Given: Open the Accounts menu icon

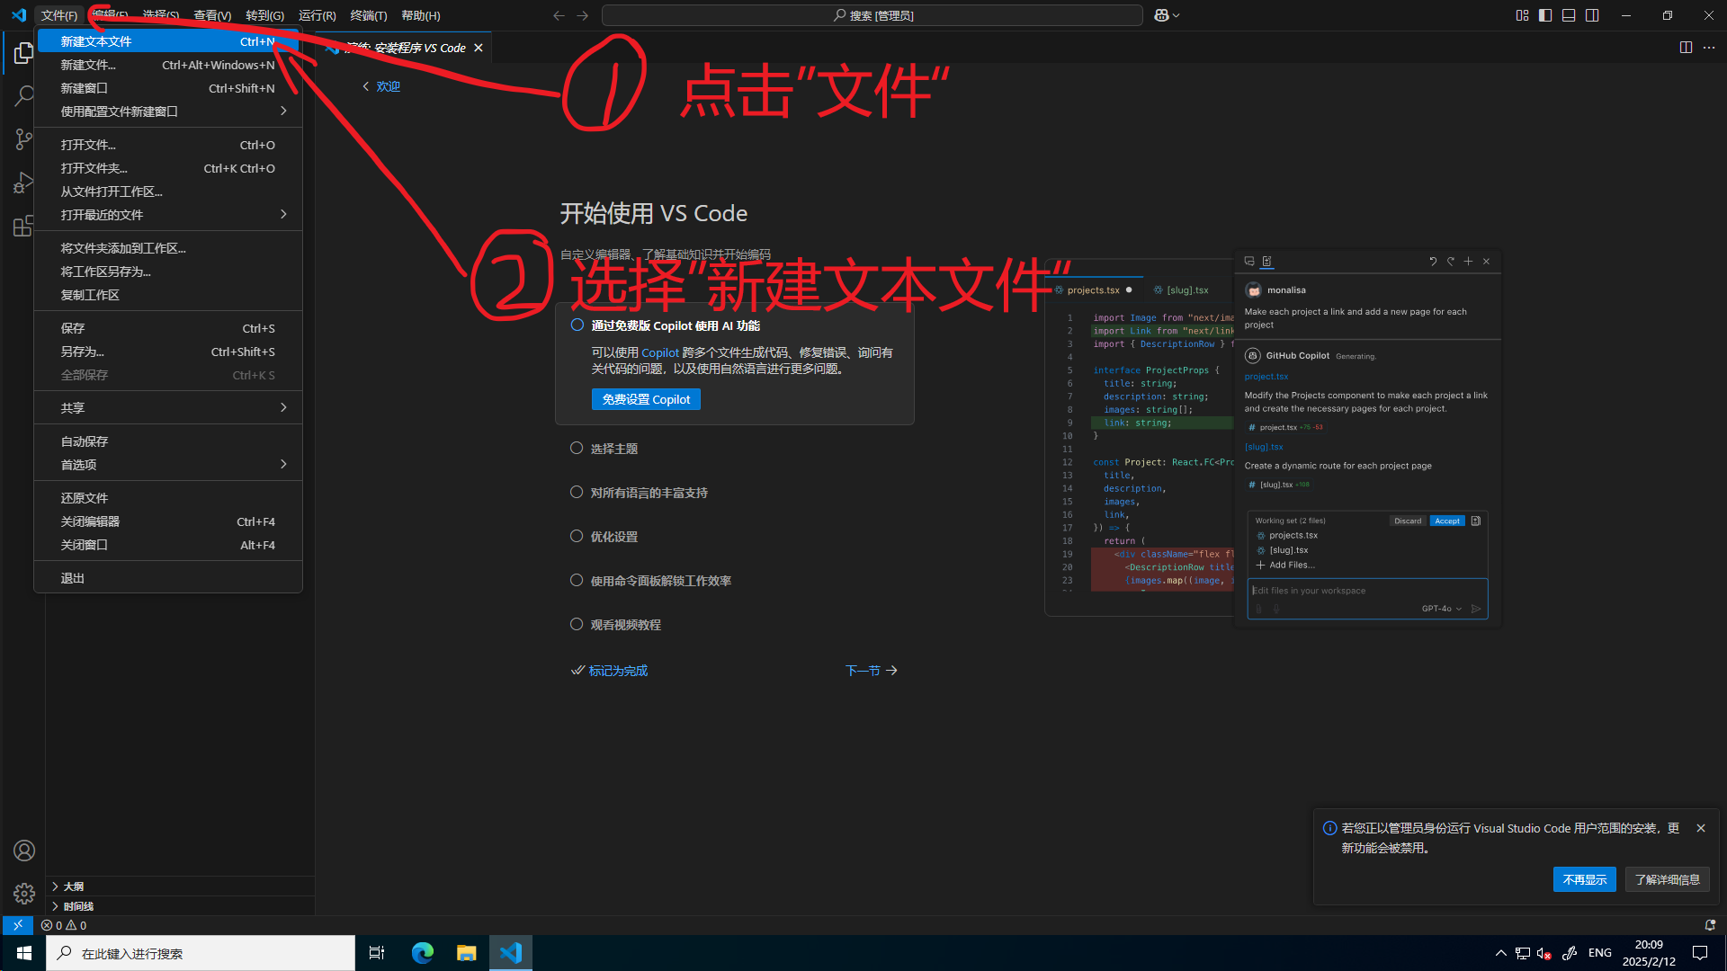Looking at the screenshot, I should (24, 851).
